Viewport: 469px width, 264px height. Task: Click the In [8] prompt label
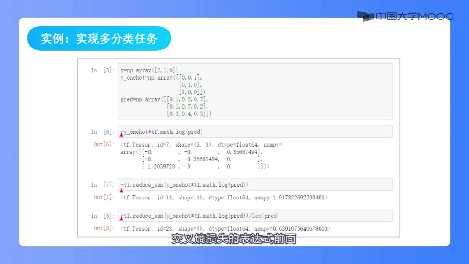coord(103,216)
